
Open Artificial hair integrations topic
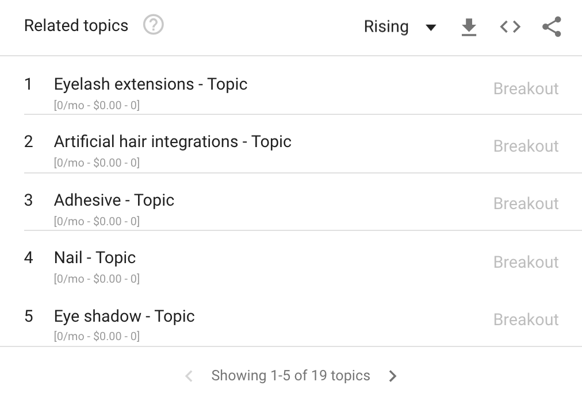click(x=173, y=142)
